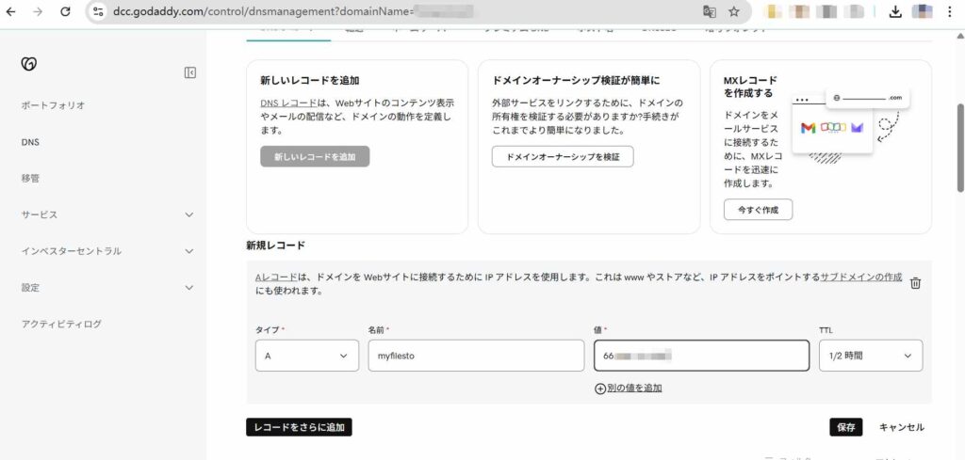Click MX record mail services illustration
This screenshot has height=460, width=965.
coord(852,126)
